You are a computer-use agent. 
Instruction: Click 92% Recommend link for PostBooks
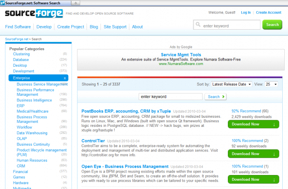coord(246,111)
